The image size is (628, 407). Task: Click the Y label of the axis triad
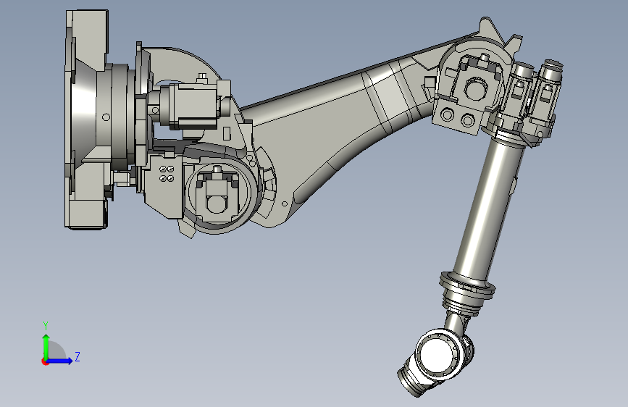click(x=46, y=326)
